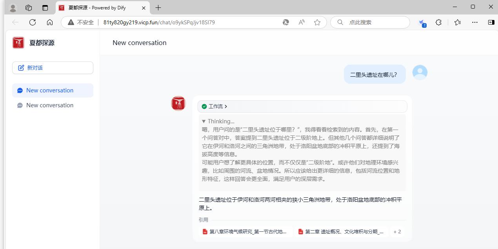Close the 夏都探源 browser tab
Image resolution: width=498 pixels, height=249 pixels.
coord(144,8)
